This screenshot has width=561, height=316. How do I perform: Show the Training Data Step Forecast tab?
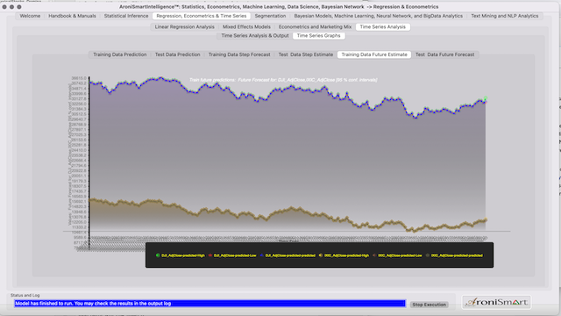pos(239,54)
